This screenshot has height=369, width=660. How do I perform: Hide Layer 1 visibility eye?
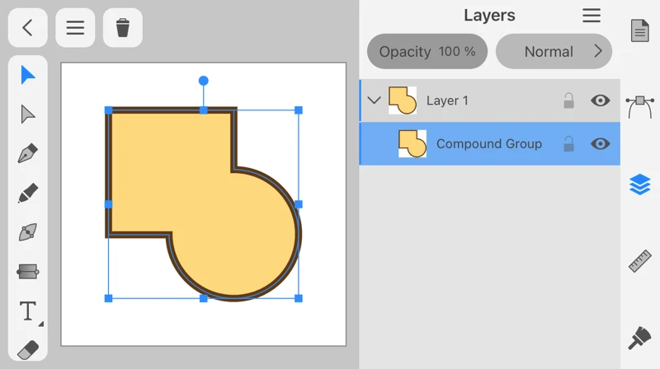click(x=601, y=100)
